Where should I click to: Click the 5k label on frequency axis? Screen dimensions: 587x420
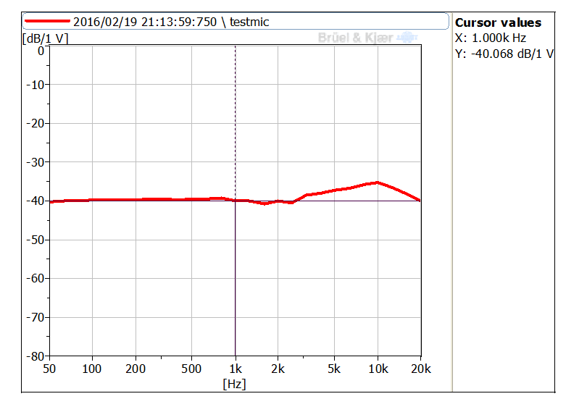pyautogui.click(x=333, y=369)
